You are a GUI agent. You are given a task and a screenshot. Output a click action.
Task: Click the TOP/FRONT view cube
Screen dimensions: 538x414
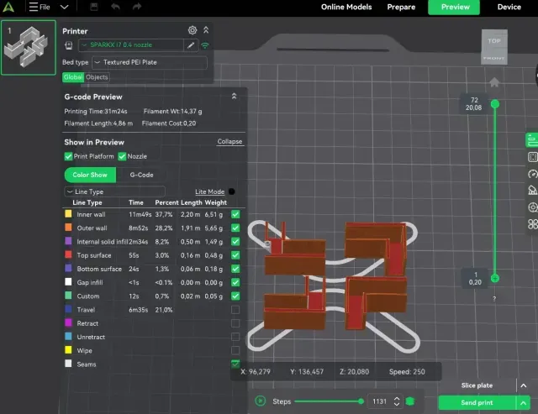click(494, 47)
